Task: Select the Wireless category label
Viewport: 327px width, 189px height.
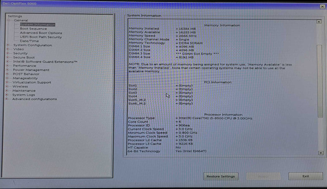Action: 20,86
